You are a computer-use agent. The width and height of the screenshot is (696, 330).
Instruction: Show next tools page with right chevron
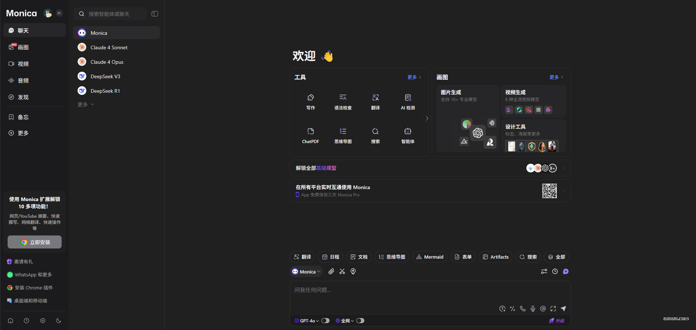[x=427, y=118]
